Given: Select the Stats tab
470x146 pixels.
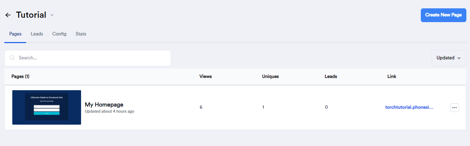Looking at the screenshot, I should tap(81, 34).
